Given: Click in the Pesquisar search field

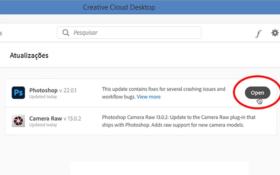Looking at the screenshot, I should [129, 33].
